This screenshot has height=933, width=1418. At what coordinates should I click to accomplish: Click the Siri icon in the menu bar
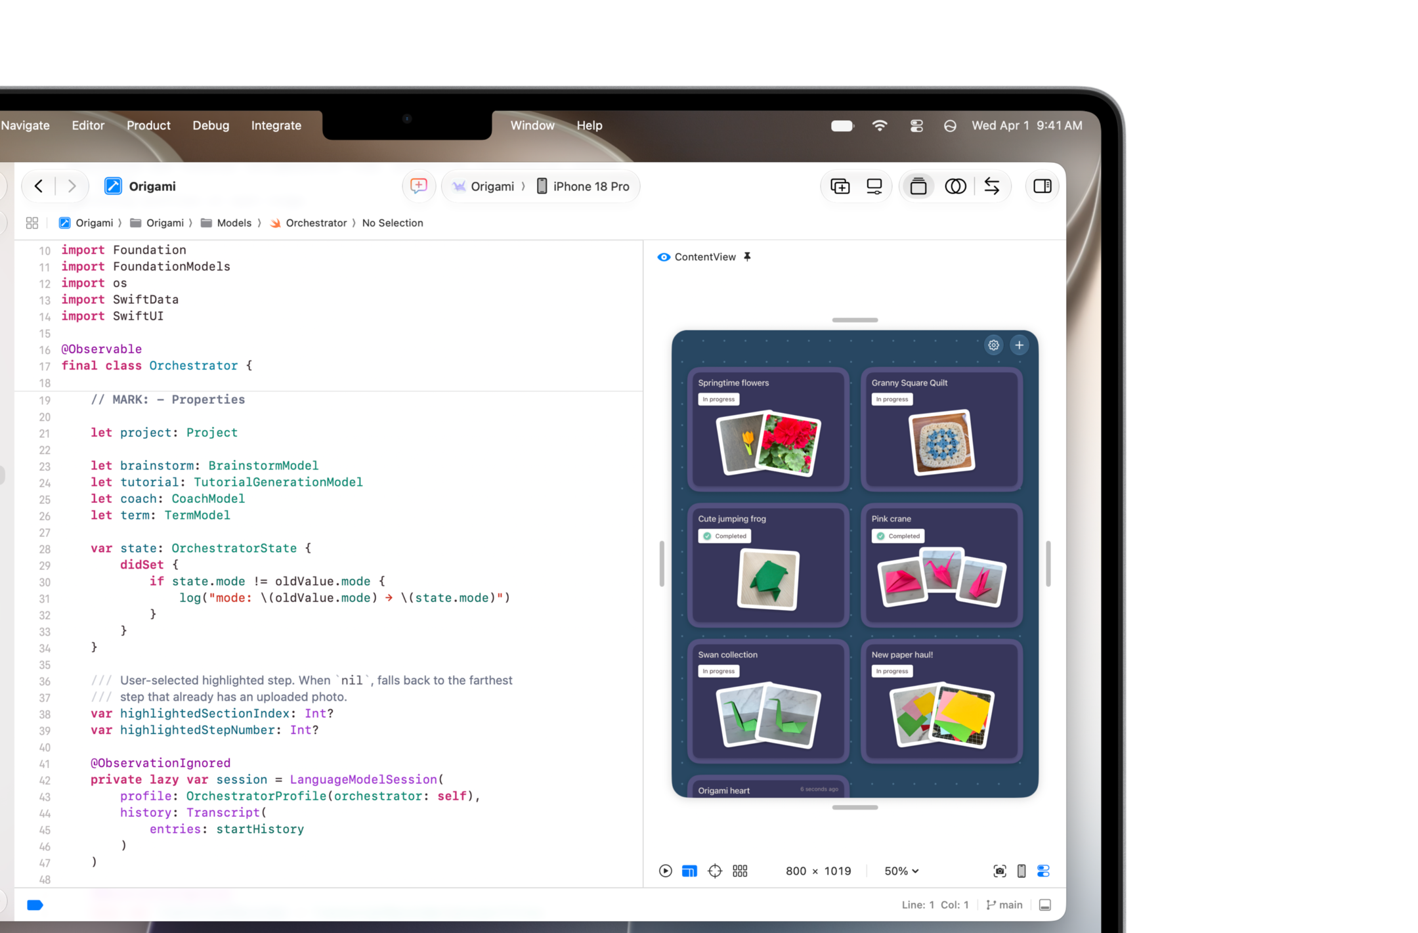click(x=950, y=125)
